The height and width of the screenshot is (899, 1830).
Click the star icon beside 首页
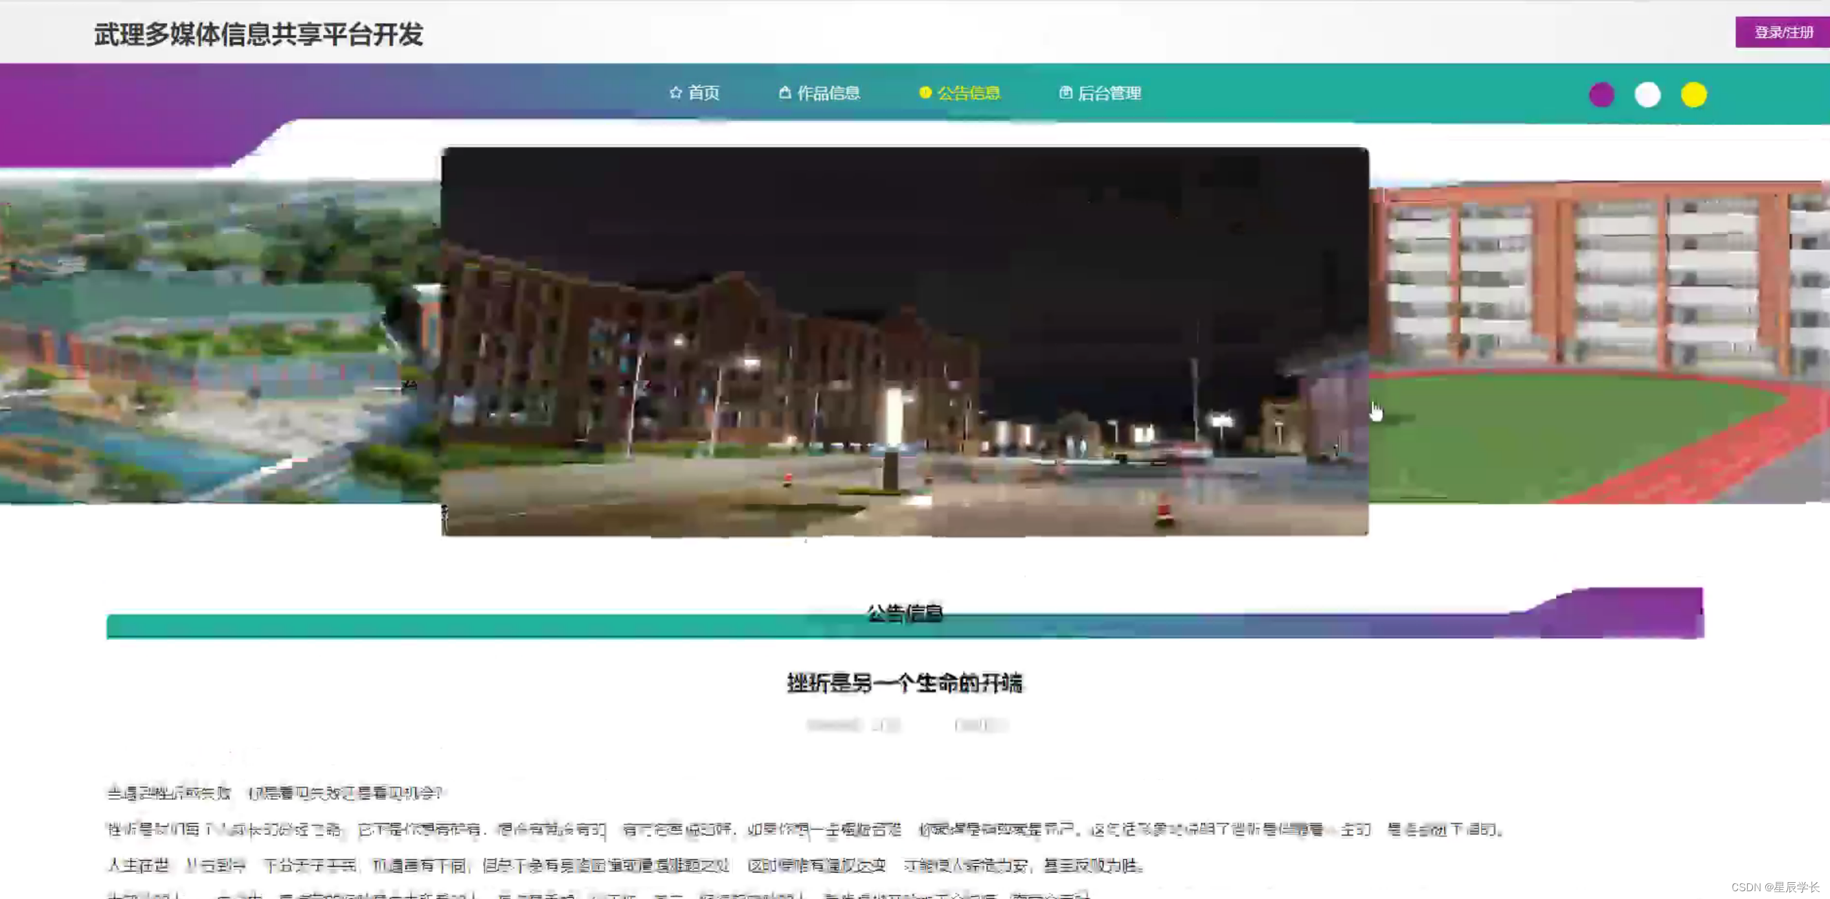click(675, 93)
